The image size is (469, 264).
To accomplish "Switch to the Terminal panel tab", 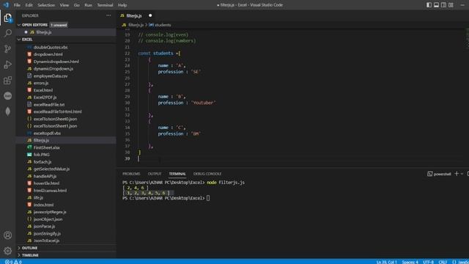I will pyautogui.click(x=177, y=174).
